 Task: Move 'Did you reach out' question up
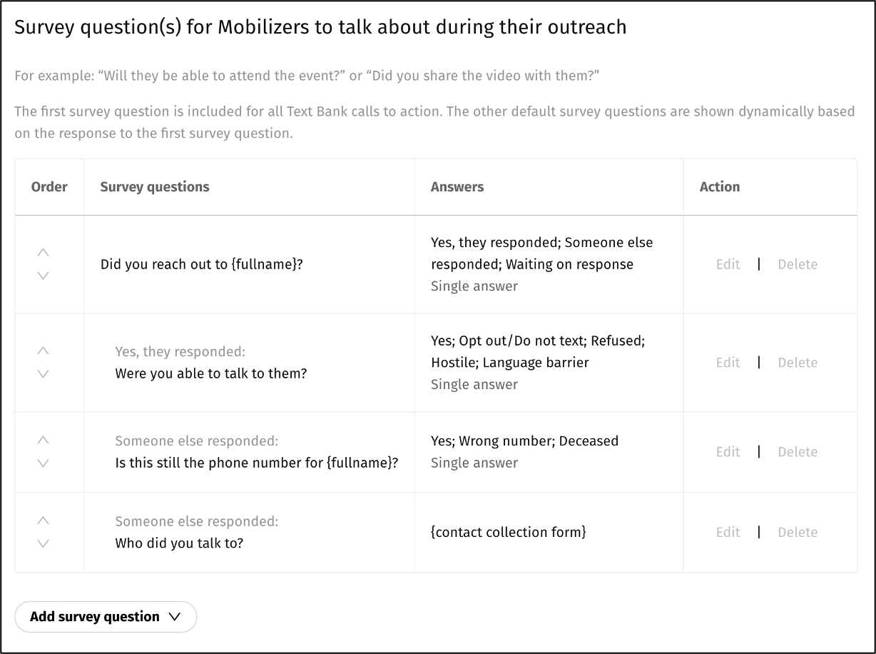pos(43,253)
